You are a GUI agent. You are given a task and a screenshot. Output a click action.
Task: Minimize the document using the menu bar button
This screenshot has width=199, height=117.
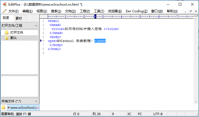185,11
